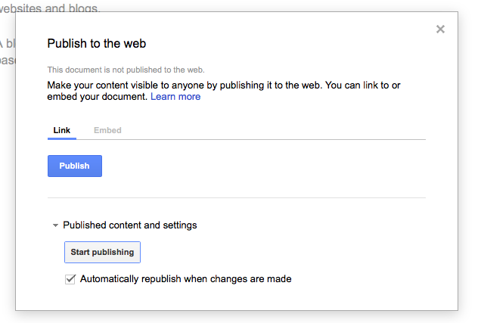Click the Start publishing button
Viewport: 481px width, 323px height.
click(x=102, y=252)
